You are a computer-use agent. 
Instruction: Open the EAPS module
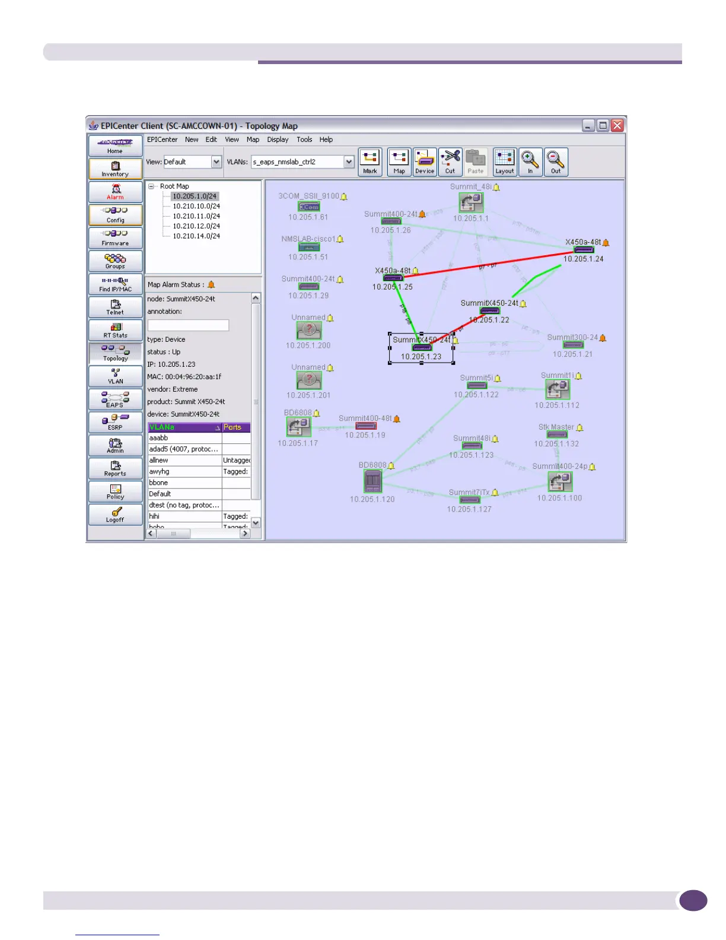pos(115,399)
